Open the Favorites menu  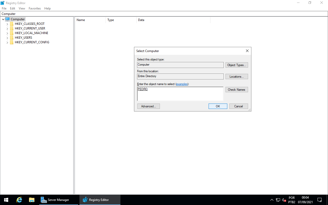click(35, 8)
